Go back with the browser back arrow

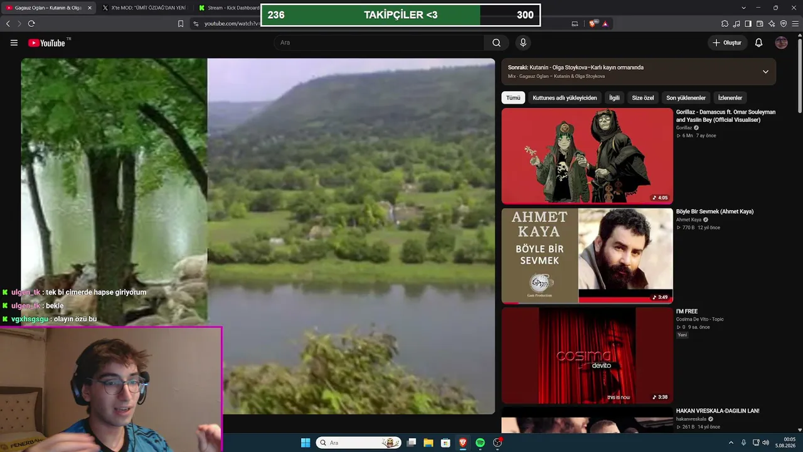(x=8, y=24)
